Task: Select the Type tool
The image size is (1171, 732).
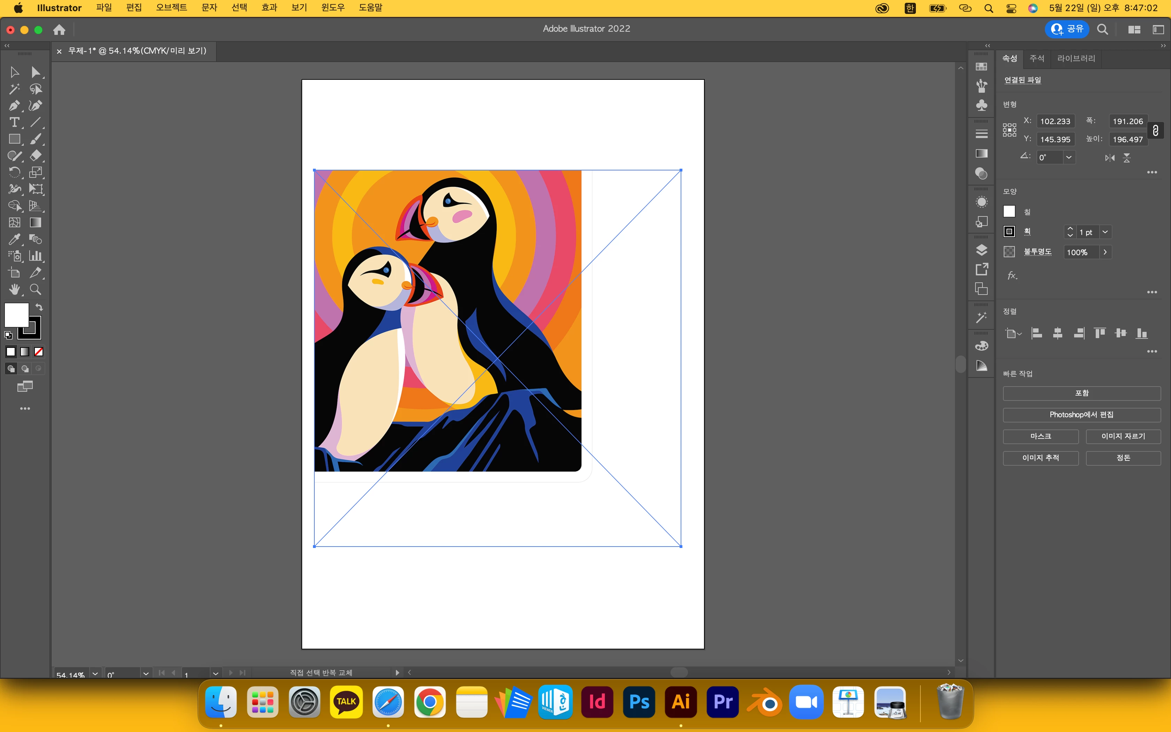Action: [14, 122]
